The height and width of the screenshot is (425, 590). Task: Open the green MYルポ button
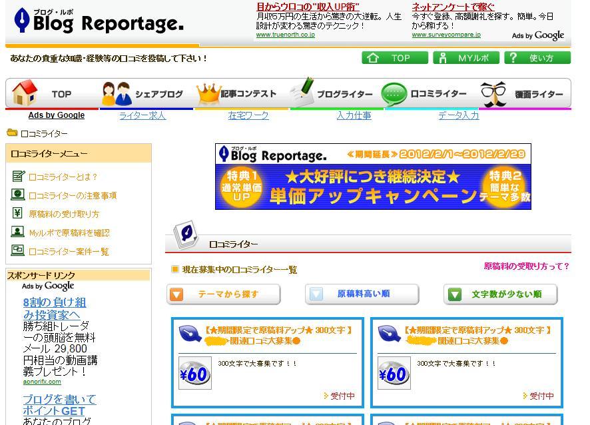465,58
